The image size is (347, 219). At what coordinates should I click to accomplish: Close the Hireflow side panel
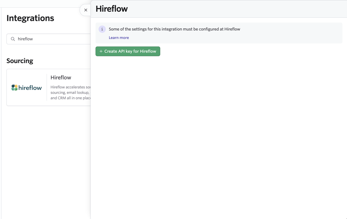[86, 10]
